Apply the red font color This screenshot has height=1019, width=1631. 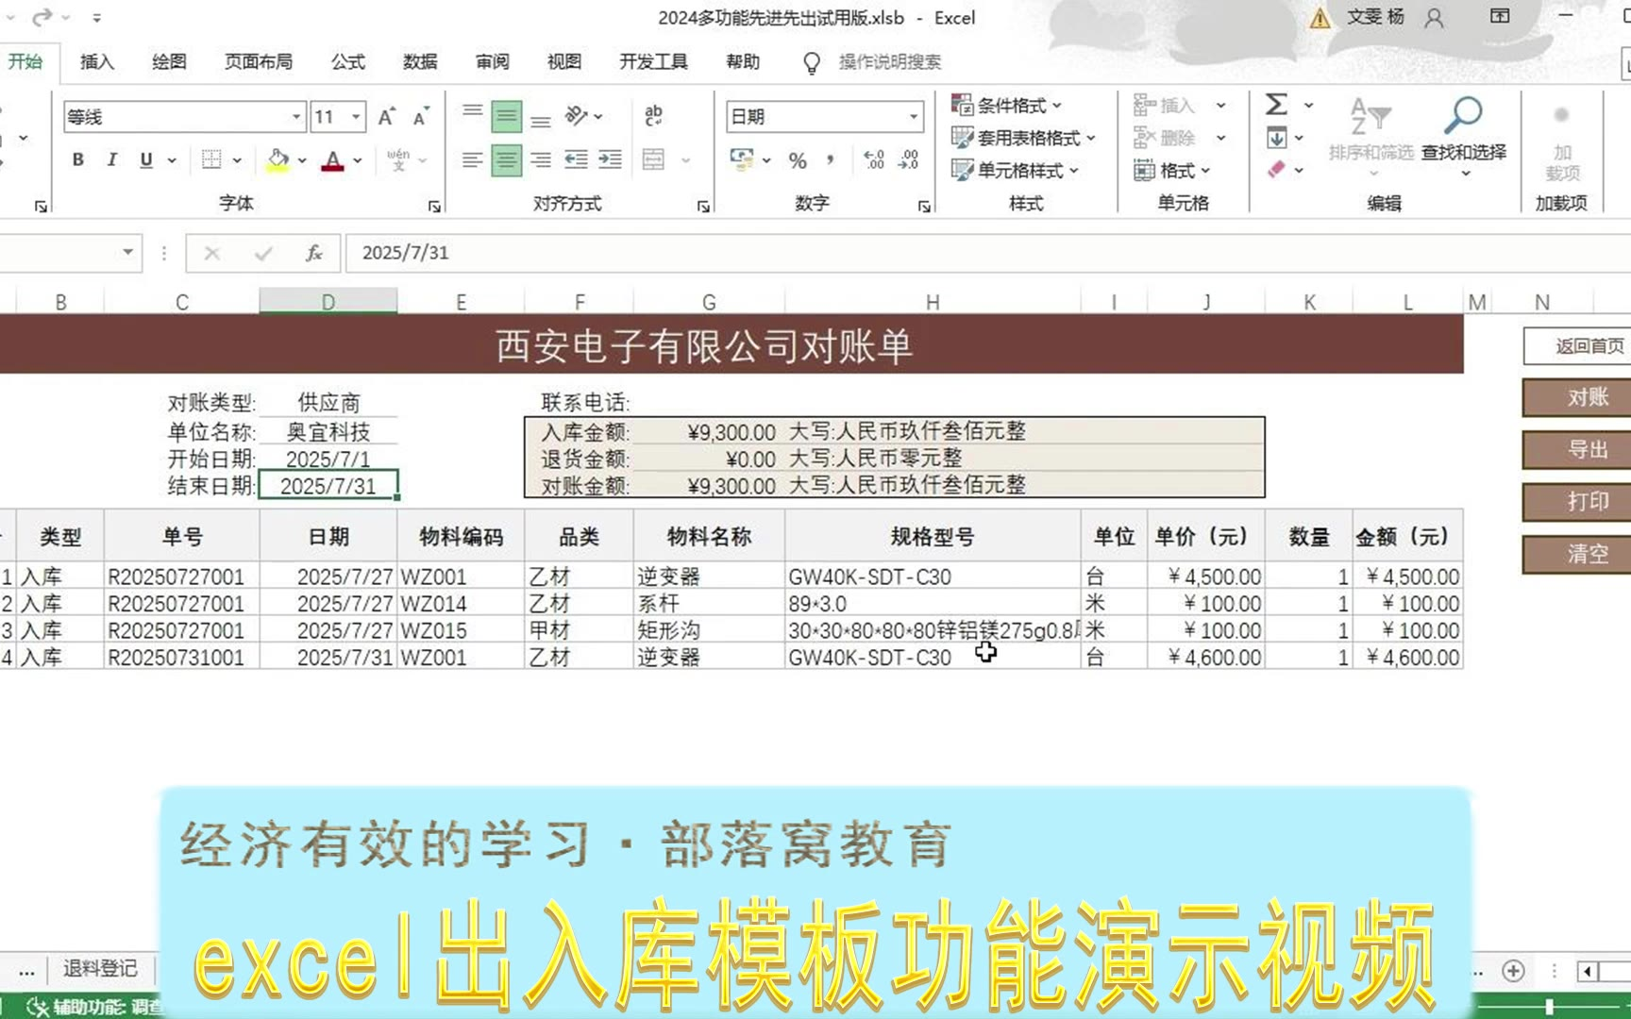tap(332, 160)
